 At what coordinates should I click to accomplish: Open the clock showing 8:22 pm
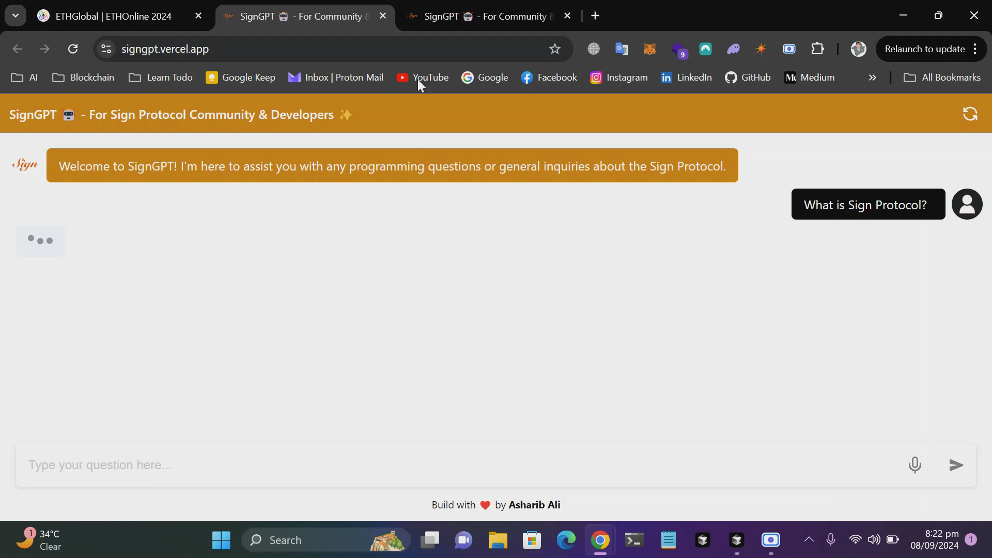click(934, 539)
